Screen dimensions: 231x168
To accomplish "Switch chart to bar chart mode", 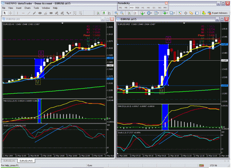I will coord(98,13).
